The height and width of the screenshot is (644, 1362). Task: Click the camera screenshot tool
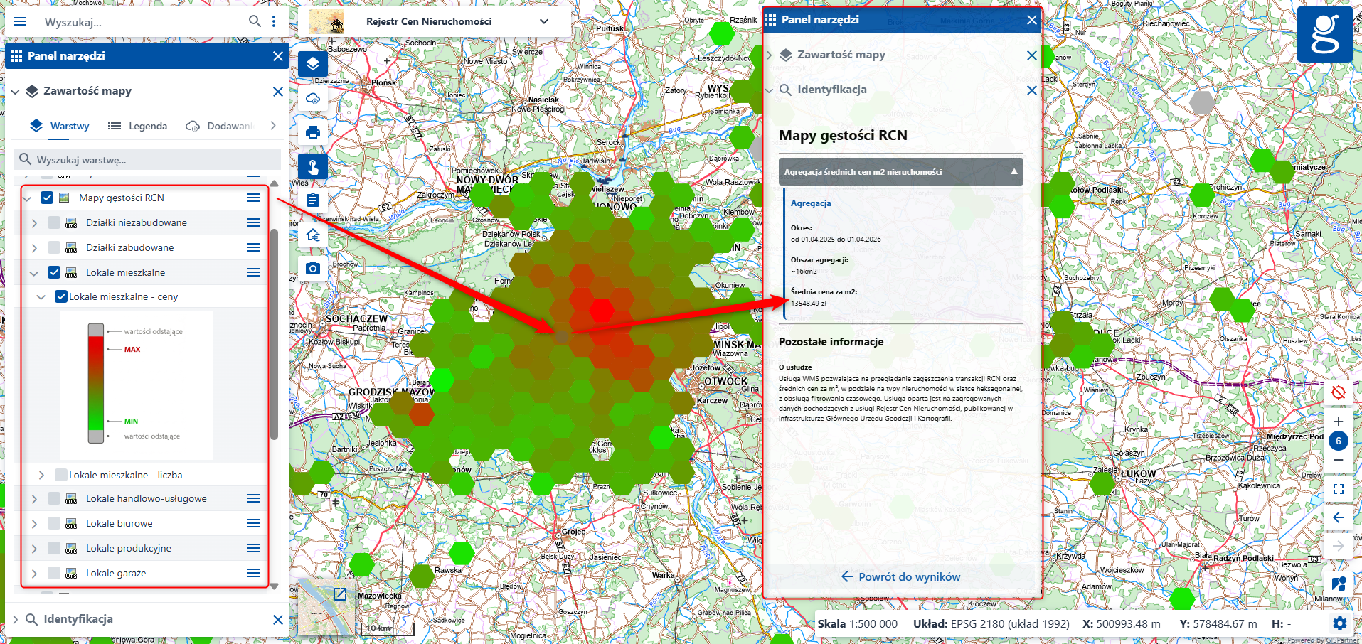[x=313, y=269]
